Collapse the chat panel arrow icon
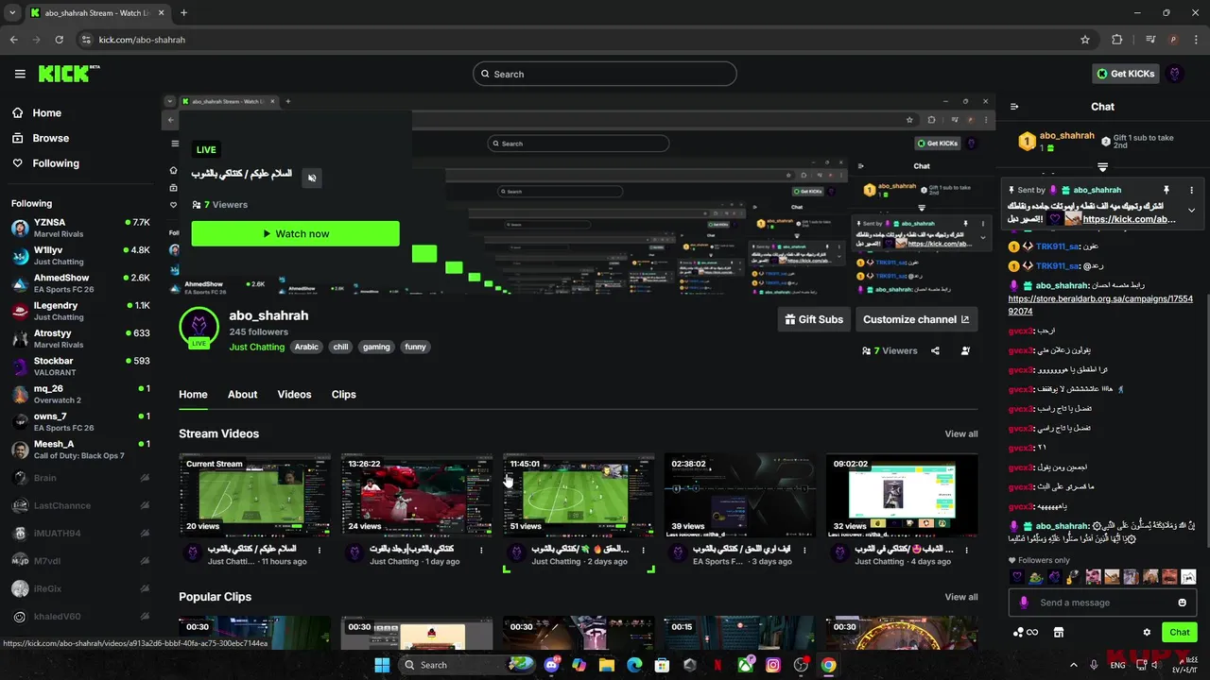The height and width of the screenshot is (680, 1210). (x=1014, y=107)
